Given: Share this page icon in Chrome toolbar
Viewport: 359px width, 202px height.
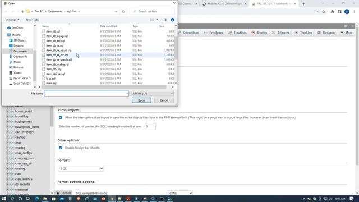Looking at the screenshot, I should 316,12.
